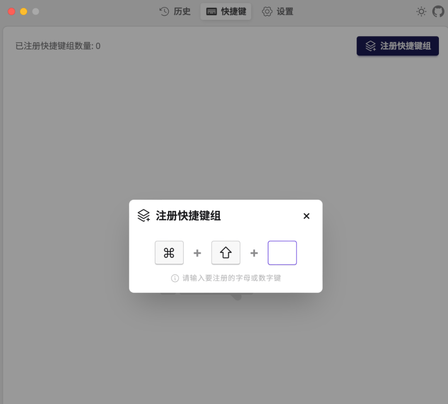Screen dimensions: 448x404
Task: Click the Command key icon in the dialog
Action: point(169,252)
